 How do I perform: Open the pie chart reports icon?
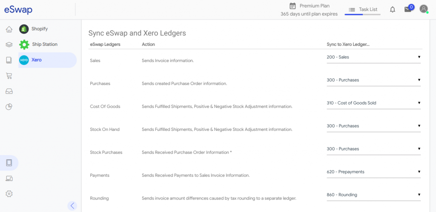click(9, 107)
